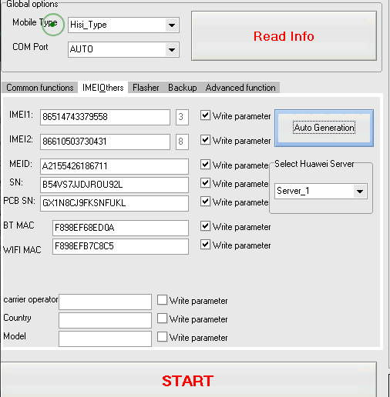
Task: Focus the WIFI MAC text field
Action: 120,246
